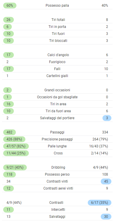The height and width of the screenshot is (223, 114).
Task: Select the Possesso palla label
Action: pyautogui.click(x=57, y=6)
